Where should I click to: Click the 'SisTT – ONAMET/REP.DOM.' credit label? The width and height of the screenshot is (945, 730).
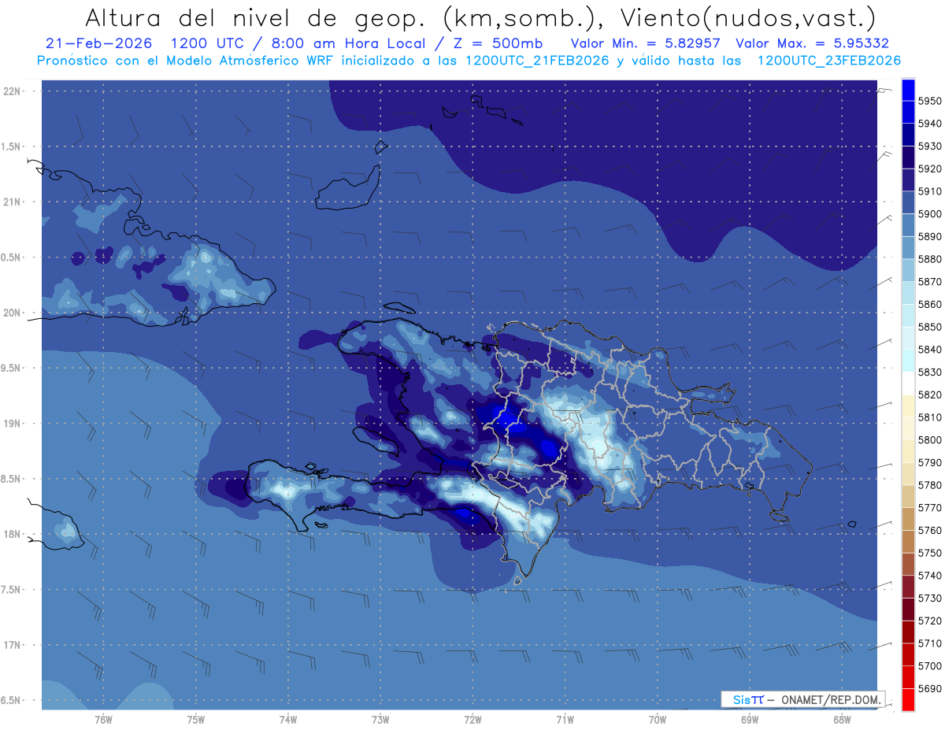point(802,699)
